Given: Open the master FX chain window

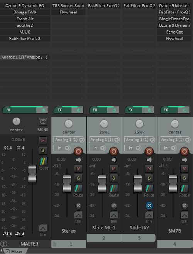Looking at the screenshot, I should coord(19,110).
